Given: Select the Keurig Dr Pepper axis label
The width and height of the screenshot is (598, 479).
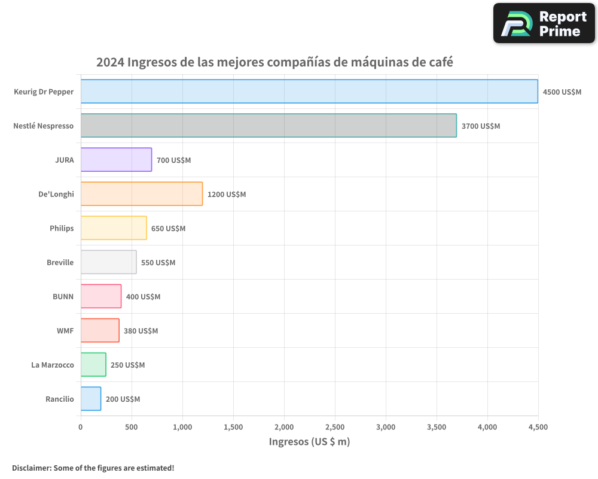Looking at the screenshot, I should (x=44, y=92).
